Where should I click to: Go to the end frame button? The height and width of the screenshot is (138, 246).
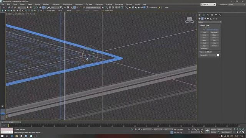pyautogui.click(x=201, y=129)
